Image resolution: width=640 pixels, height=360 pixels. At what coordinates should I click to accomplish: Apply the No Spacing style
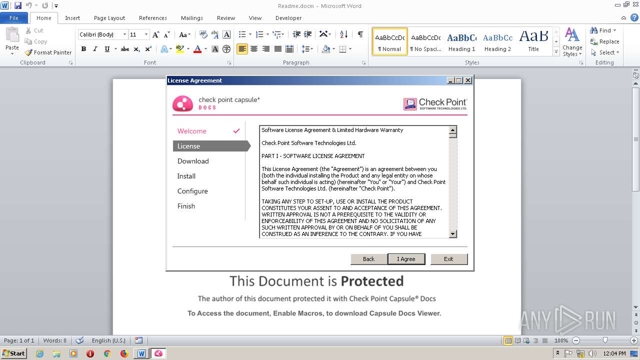425,41
